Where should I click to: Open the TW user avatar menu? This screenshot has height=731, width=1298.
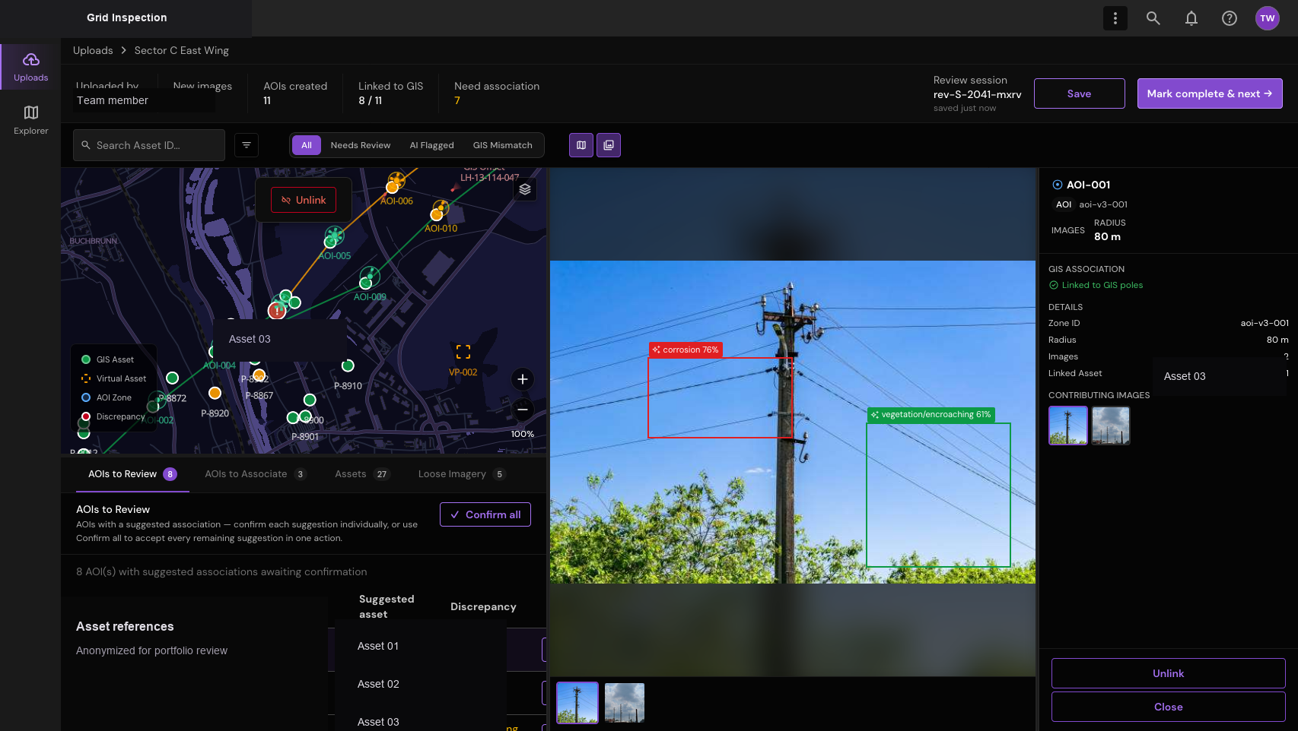tap(1268, 18)
